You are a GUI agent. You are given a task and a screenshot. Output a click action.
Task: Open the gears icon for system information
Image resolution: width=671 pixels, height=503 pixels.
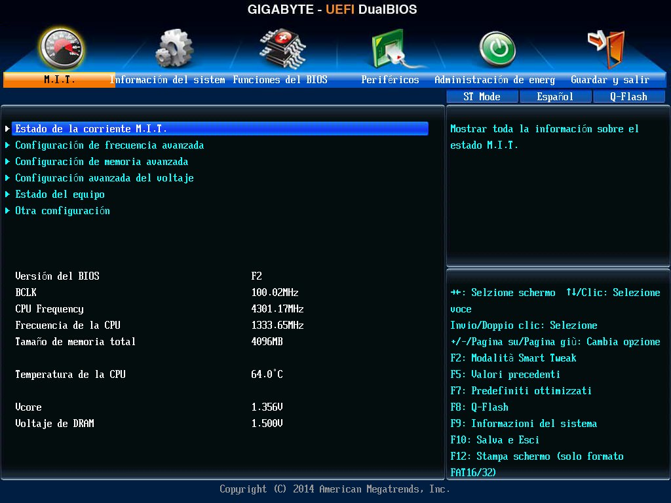(174, 48)
